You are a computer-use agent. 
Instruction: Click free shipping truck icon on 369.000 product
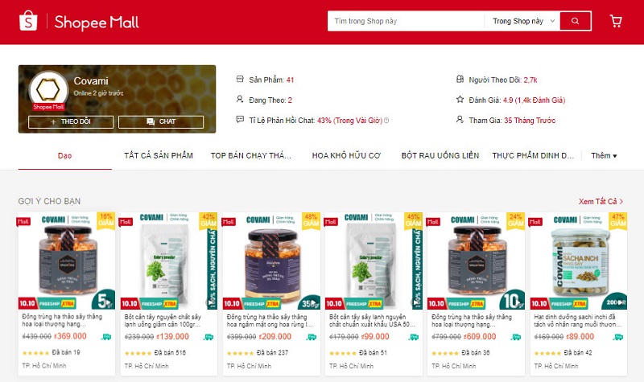[x=106, y=337]
